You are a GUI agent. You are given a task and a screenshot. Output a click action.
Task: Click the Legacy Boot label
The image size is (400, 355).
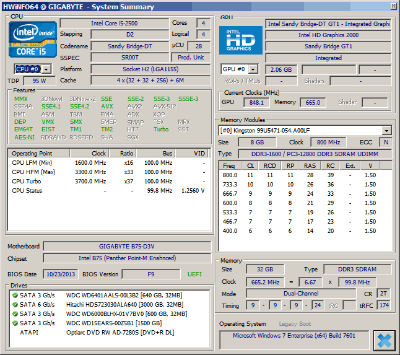[295, 324]
